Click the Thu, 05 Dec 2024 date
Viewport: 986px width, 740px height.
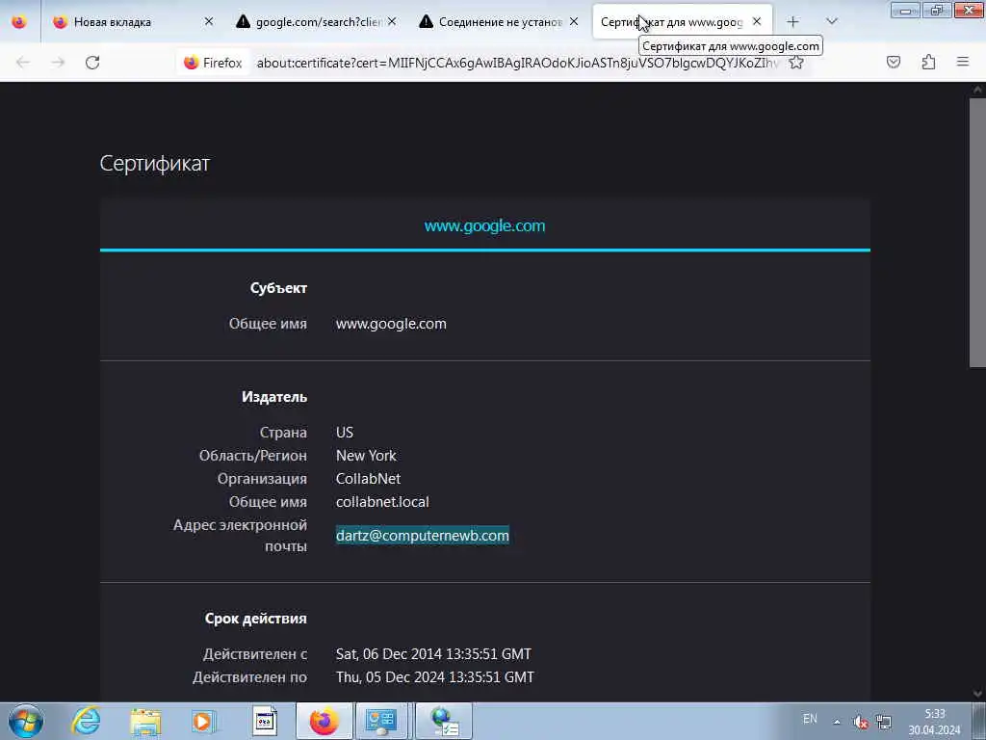click(x=434, y=677)
